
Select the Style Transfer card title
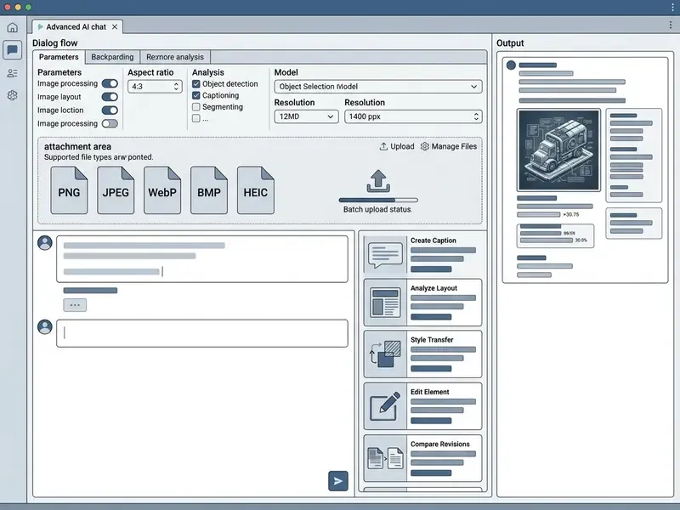[x=432, y=339]
